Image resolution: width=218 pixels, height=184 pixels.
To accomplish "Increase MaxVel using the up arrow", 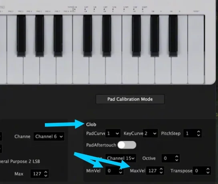I will point(161,169).
